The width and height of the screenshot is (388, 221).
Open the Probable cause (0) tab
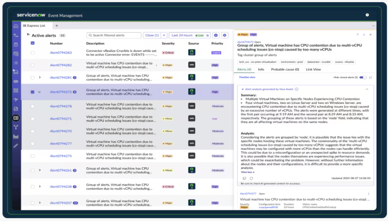(x=285, y=70)
